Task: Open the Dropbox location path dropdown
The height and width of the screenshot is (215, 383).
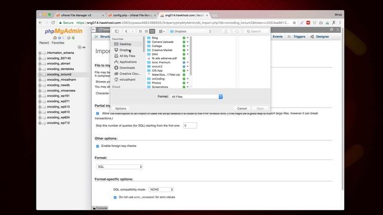Action: [191, 31]
